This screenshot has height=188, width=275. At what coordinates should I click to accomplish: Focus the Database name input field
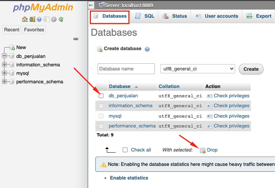pyautogui.click(x=126, y=69)
